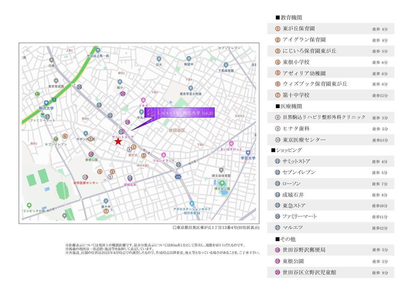Click the ツルハドラッグ shopping pin on the map

click(x=163, y=155)
